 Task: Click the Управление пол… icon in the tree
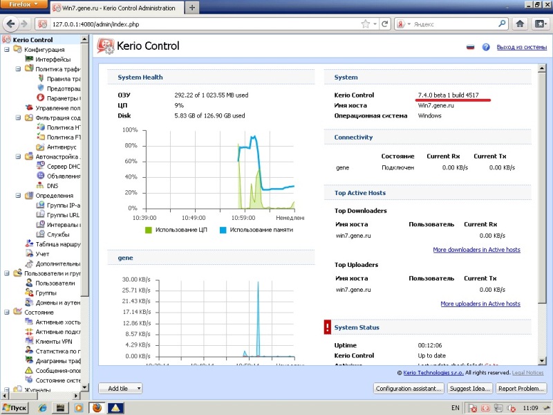(x=29, y=108)
